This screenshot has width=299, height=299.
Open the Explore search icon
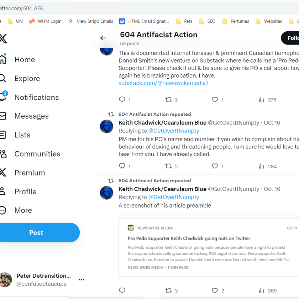point(3,78)
